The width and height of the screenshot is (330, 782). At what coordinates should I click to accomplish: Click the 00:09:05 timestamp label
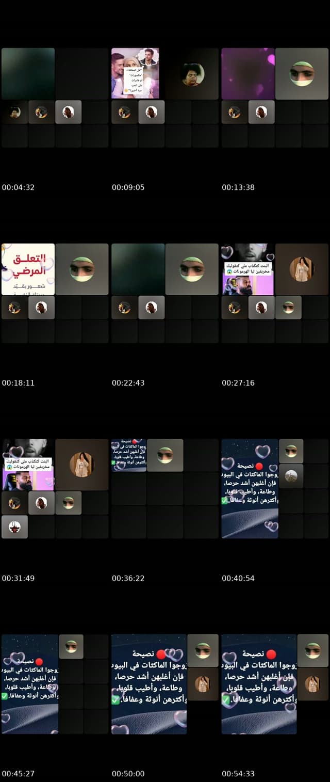point(128,187)
